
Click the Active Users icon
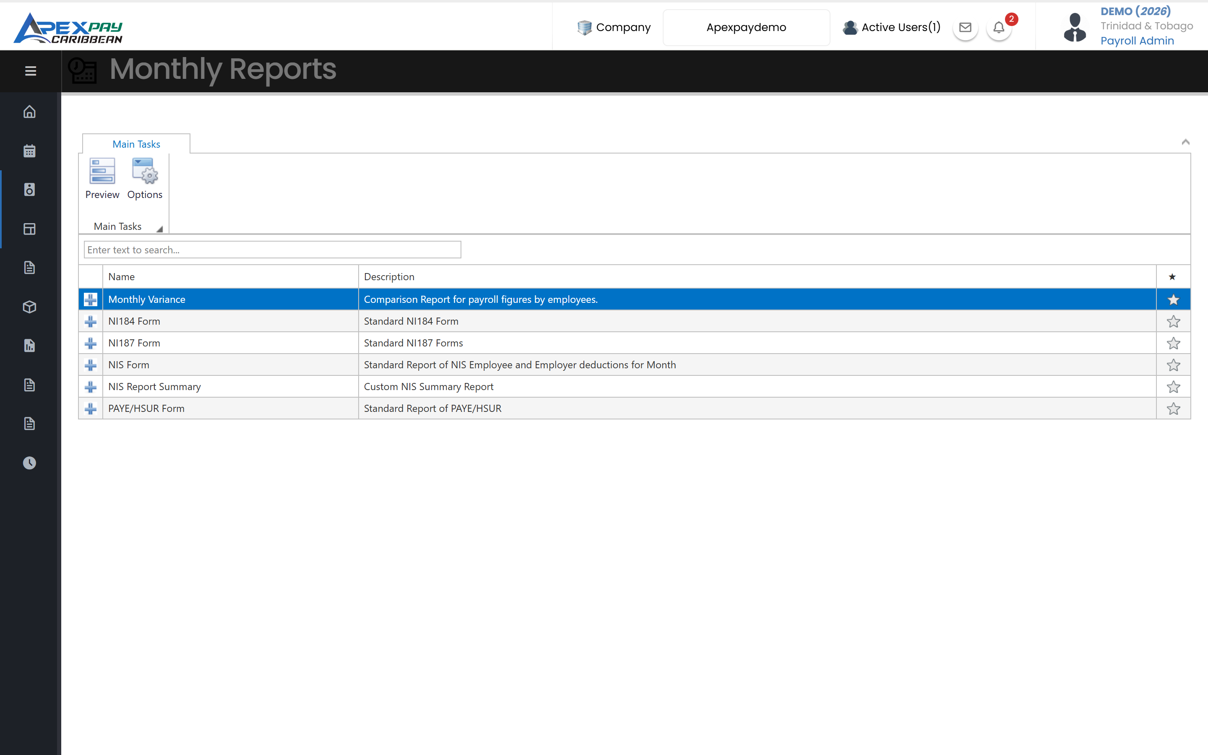[x=850, y=27]
